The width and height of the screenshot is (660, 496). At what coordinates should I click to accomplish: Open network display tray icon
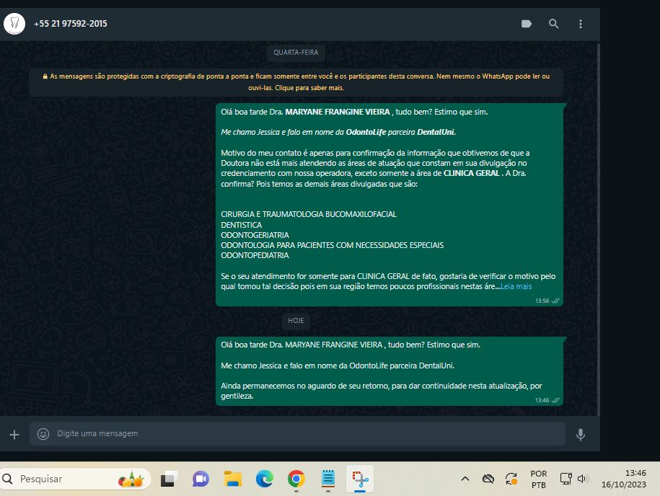pyautogui.click(x=566, y=479)
